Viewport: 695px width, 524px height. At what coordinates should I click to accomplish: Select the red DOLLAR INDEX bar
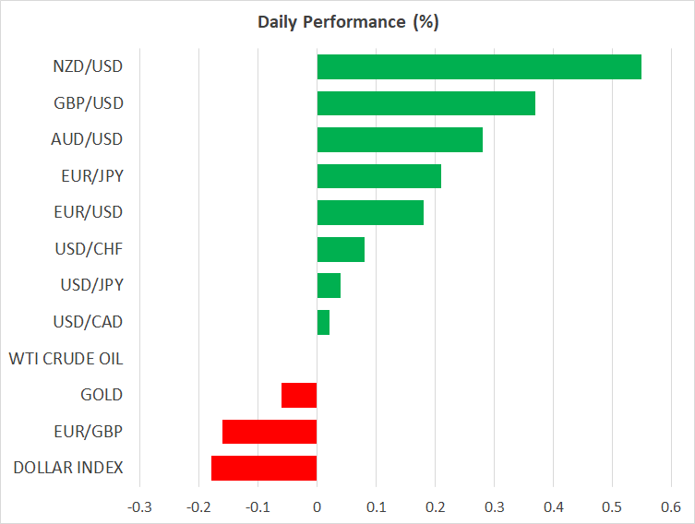click(264, 468)
